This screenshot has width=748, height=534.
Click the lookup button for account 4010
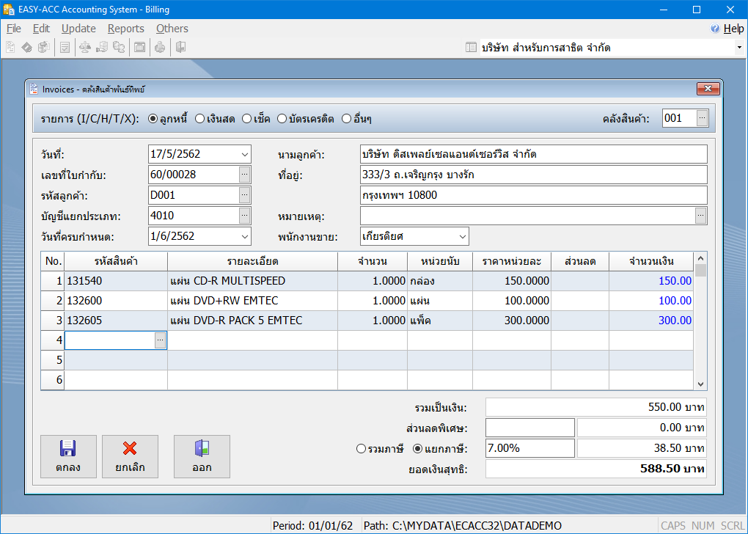coord(245,216)
